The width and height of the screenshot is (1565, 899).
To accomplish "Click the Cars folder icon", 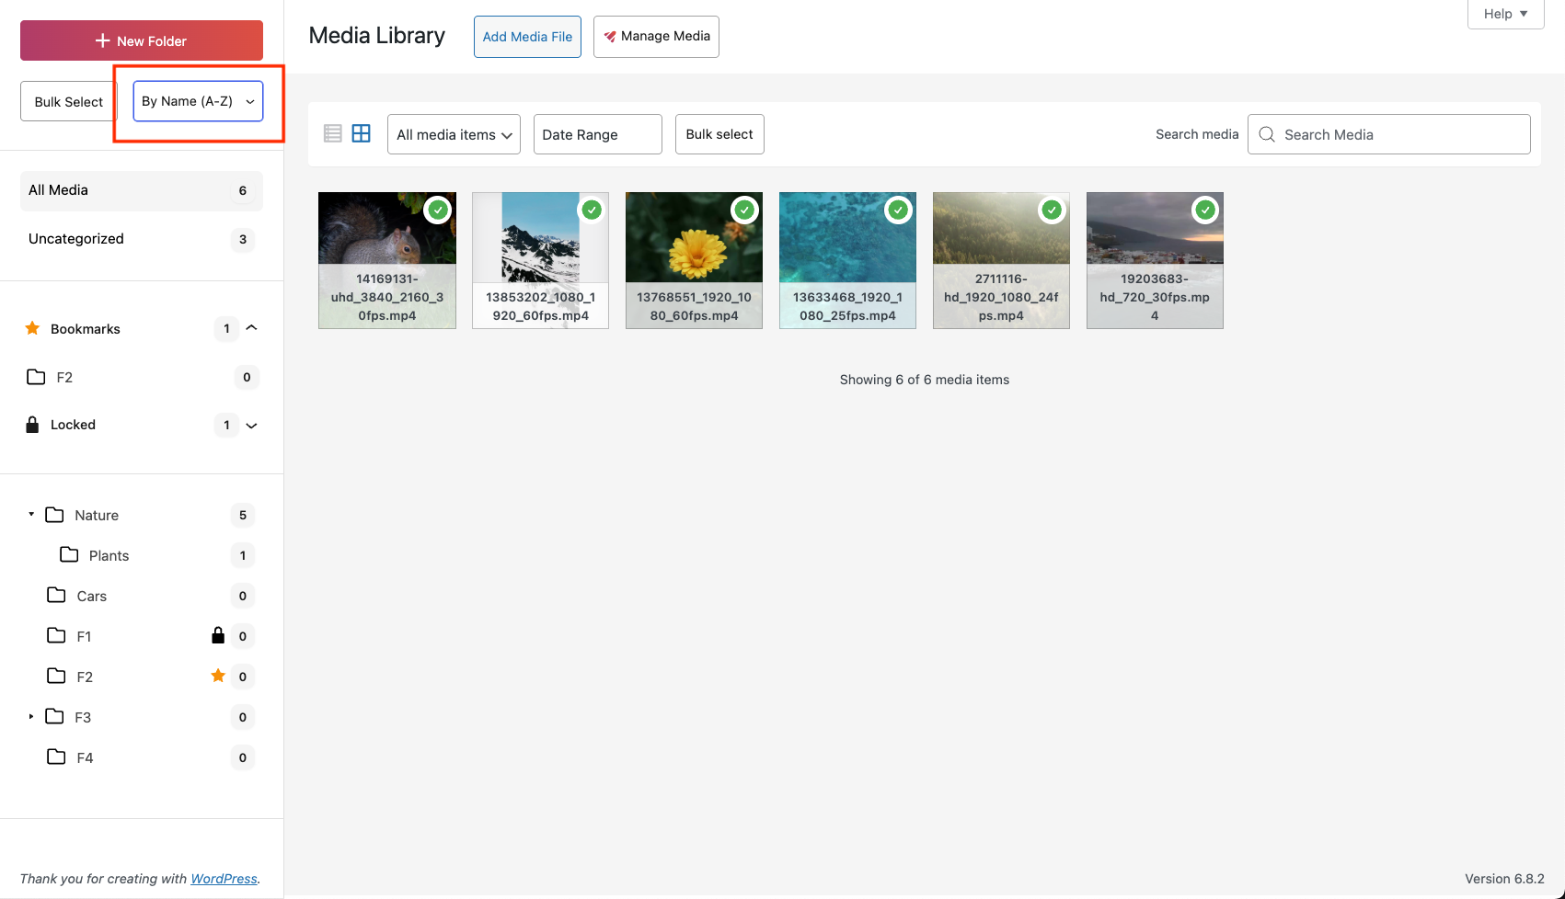I will tap(56, 595).
